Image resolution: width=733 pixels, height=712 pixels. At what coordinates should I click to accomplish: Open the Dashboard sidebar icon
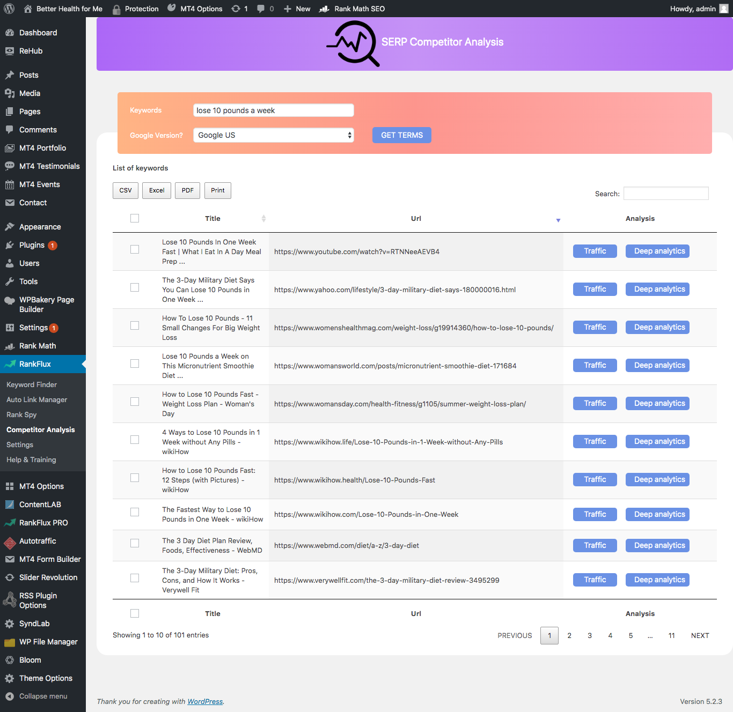click(10, 33)
